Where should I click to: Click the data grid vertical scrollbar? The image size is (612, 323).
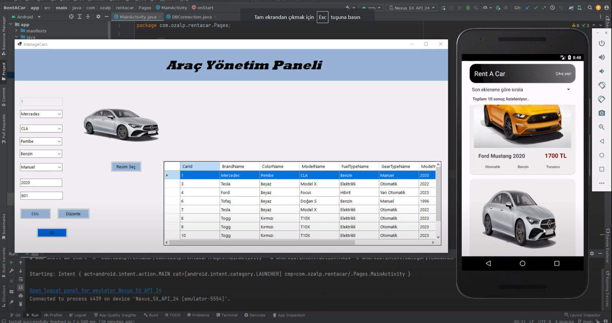click(x=438, y=198)
